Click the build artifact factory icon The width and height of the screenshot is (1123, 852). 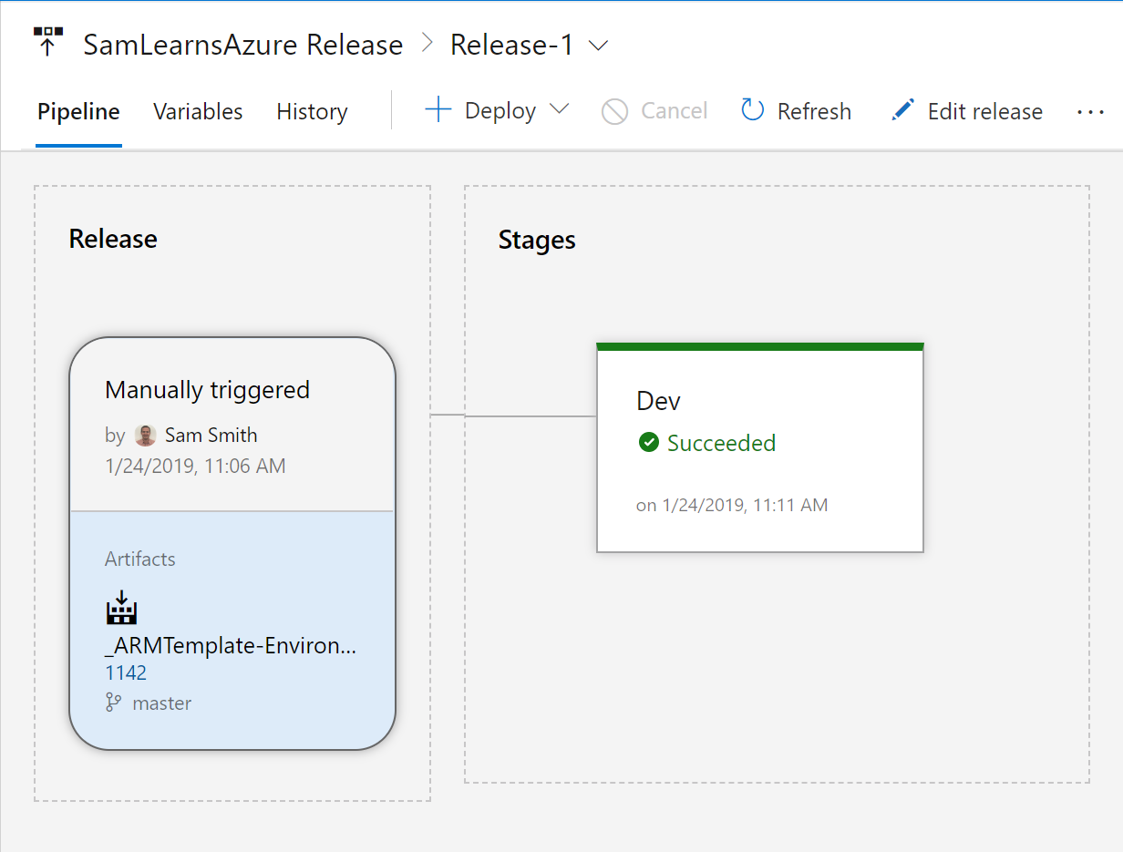pos(121,609)
